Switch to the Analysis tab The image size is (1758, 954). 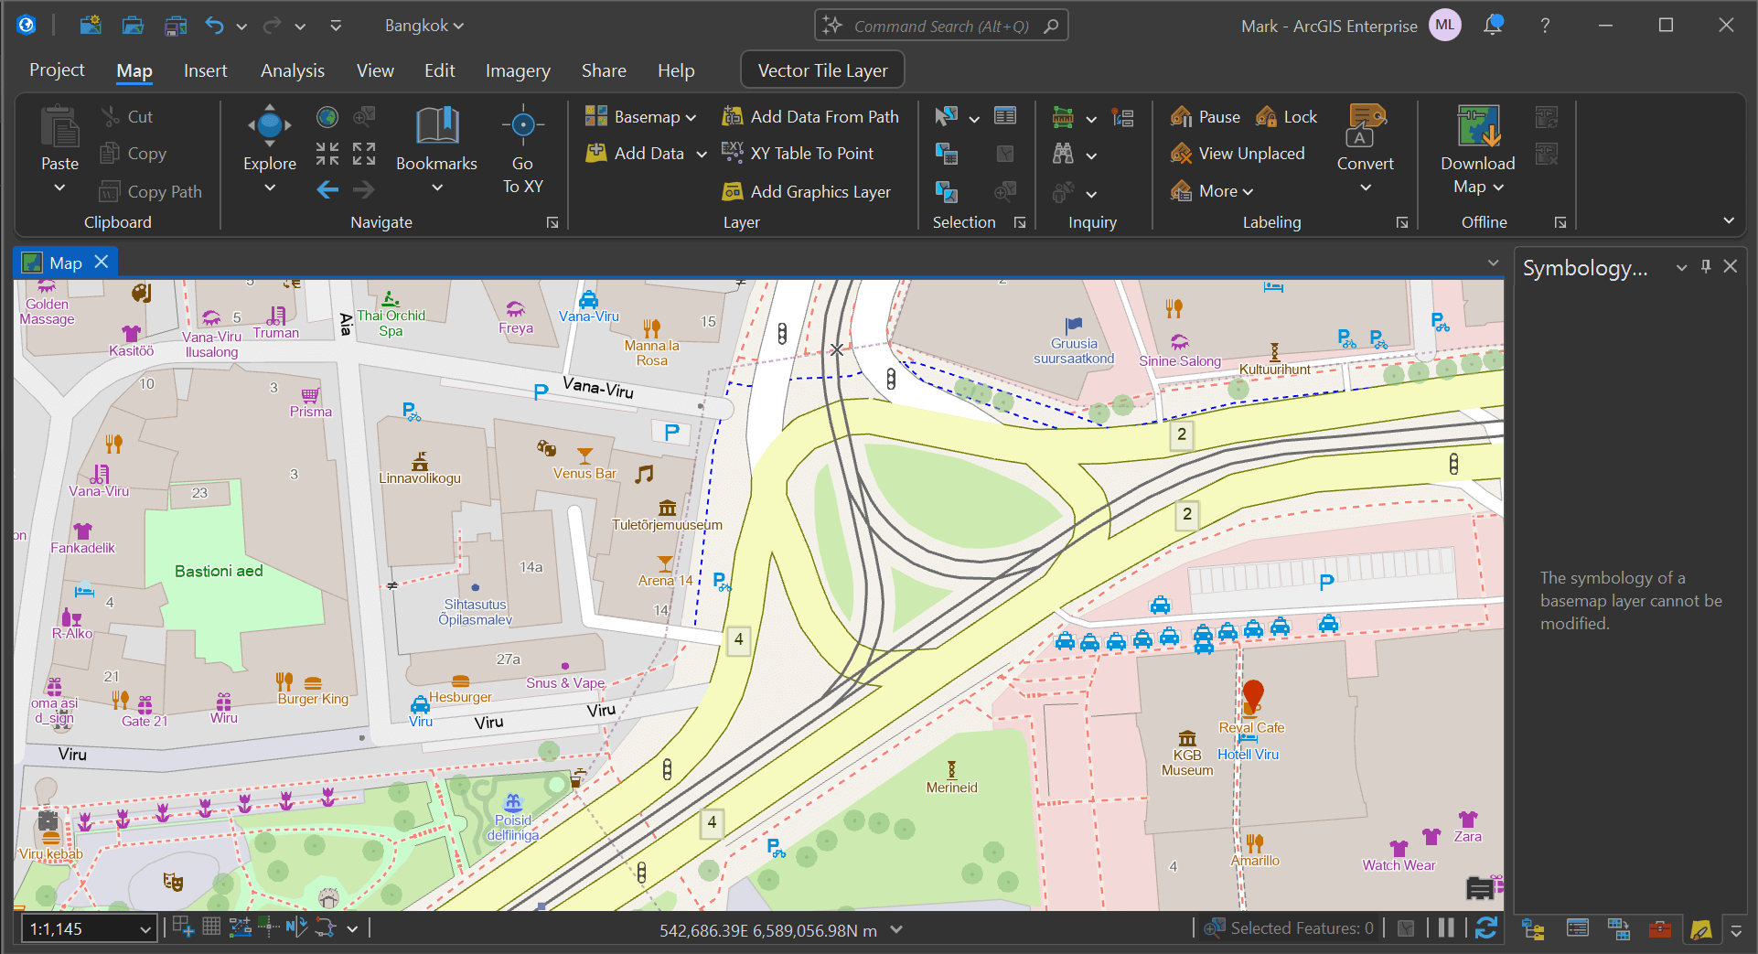pyautogui.click(x=293, y=70)
